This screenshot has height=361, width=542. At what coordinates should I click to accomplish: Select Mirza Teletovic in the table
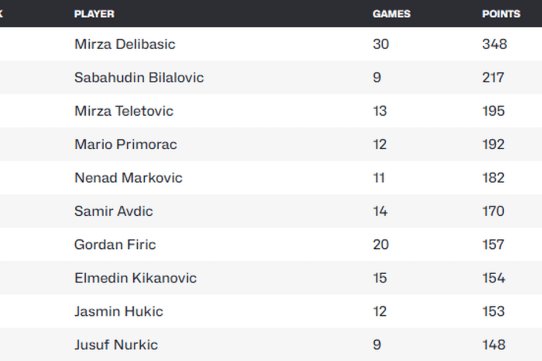click(124, 111)
